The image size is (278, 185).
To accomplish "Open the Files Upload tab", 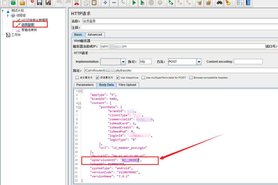I will pos(128,85).
